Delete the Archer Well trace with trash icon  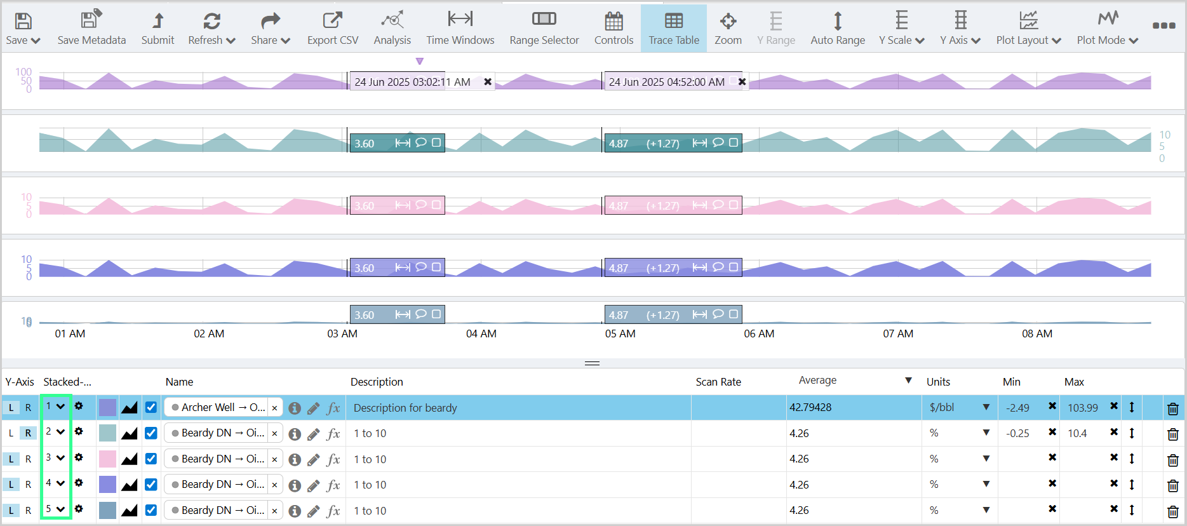[x=1172, y=408]
